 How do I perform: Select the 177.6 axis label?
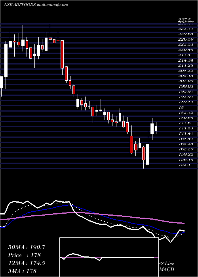184,123
